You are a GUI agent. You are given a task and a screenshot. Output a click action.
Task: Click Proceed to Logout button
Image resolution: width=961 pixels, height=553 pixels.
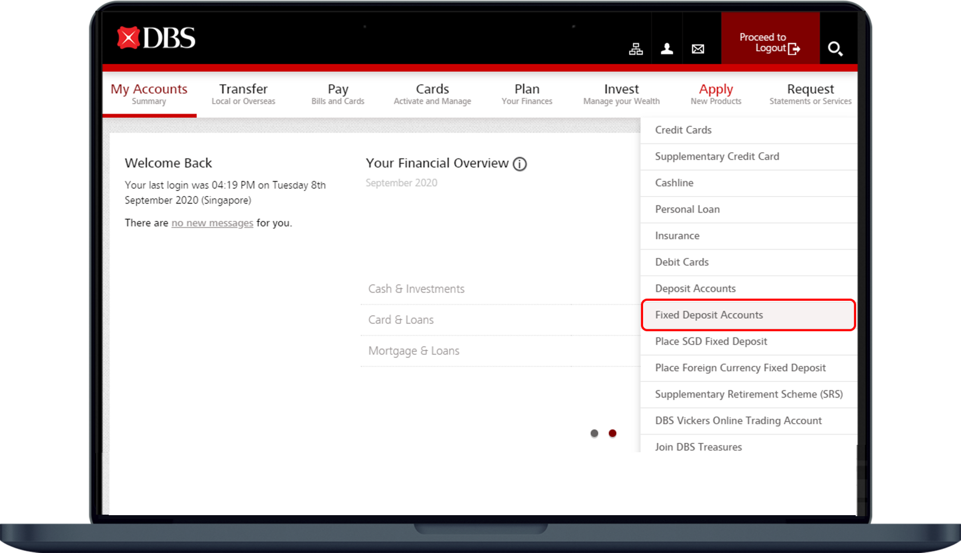point(770,43)
